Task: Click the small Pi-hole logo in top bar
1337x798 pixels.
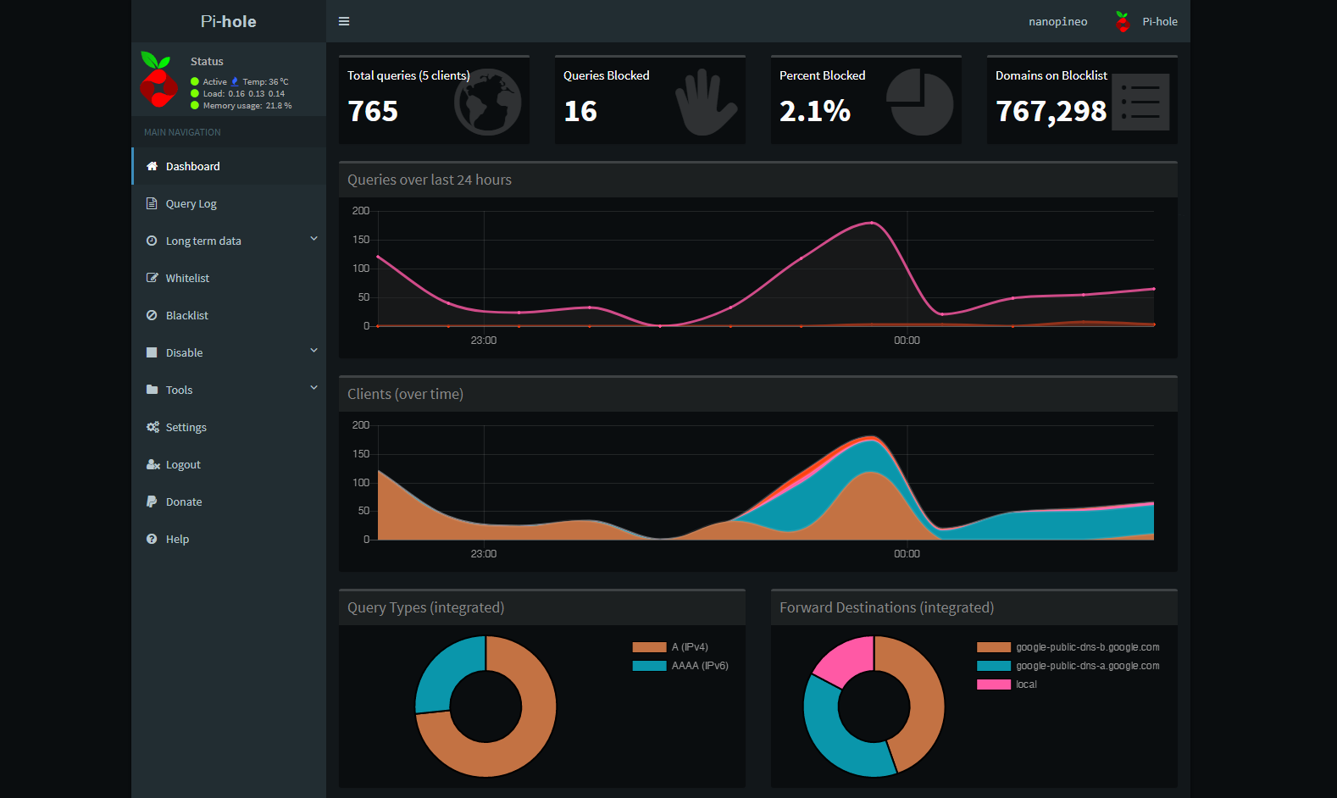Action: (x=1123, y=21)
